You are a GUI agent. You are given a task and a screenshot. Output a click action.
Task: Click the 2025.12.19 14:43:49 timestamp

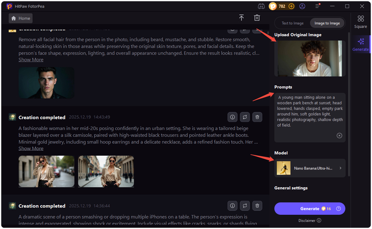(89, 117)
